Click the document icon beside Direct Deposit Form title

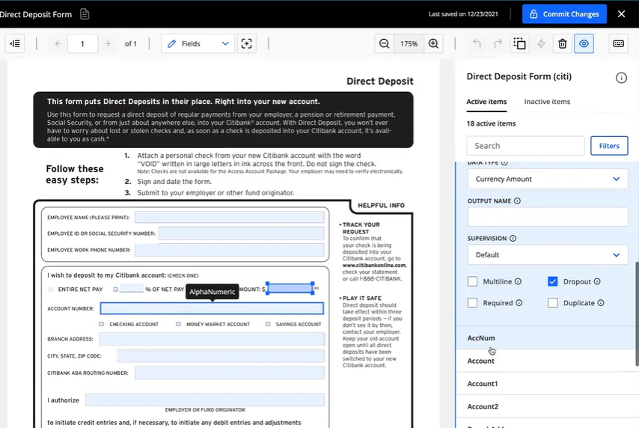(85, 14)
